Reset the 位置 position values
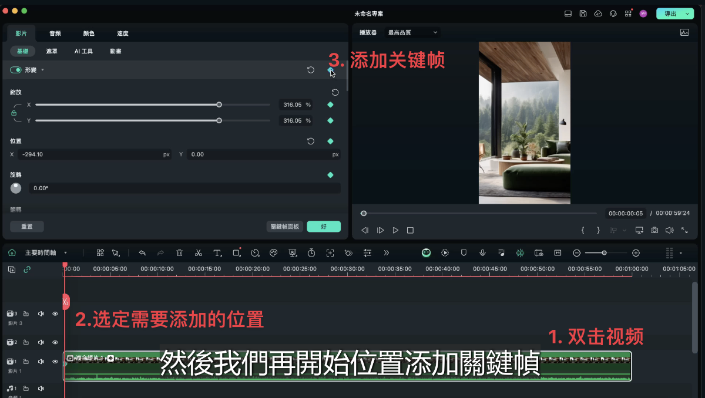705x398 pixels. click(311, 141)
